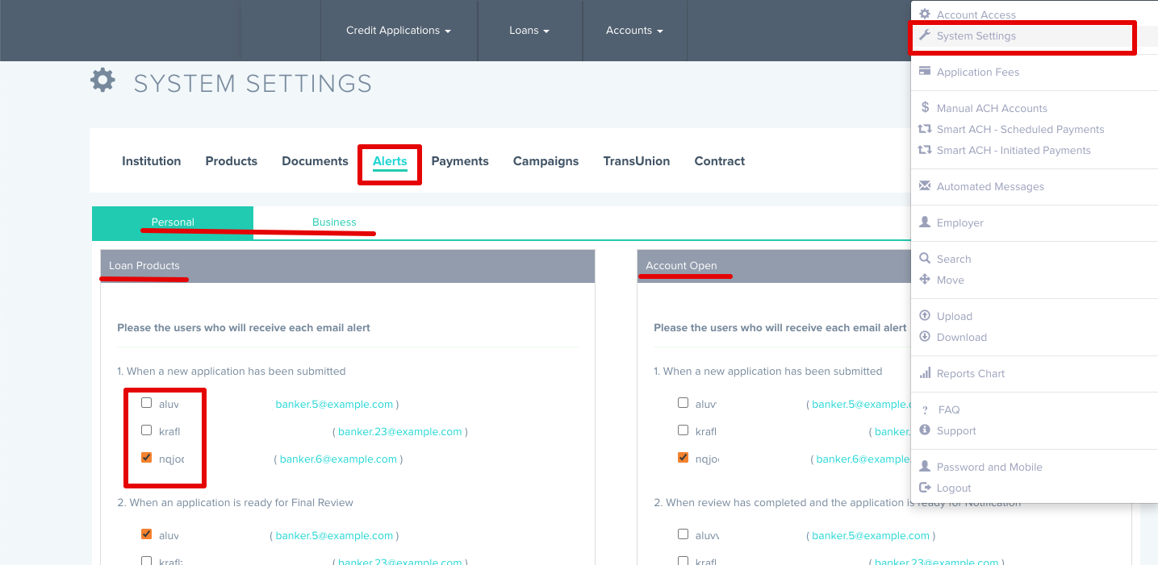Click the person icon beside Password and Mobile
Viewport: 1158px width, 565px height.
click(x=925, y=466)
